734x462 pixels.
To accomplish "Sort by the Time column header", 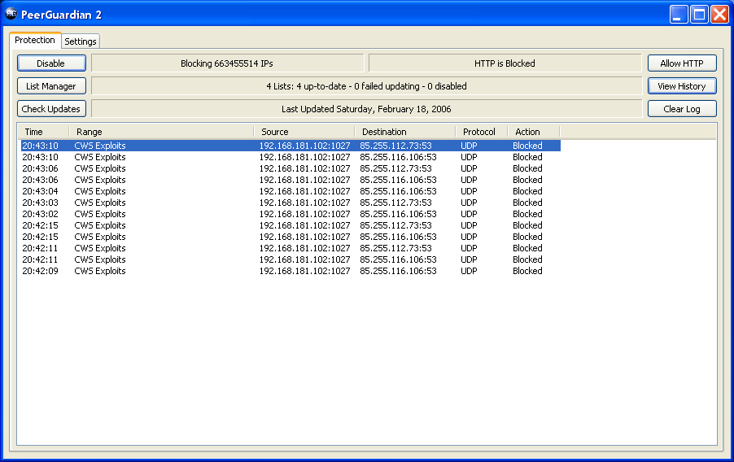I will [x=44, y=132].
